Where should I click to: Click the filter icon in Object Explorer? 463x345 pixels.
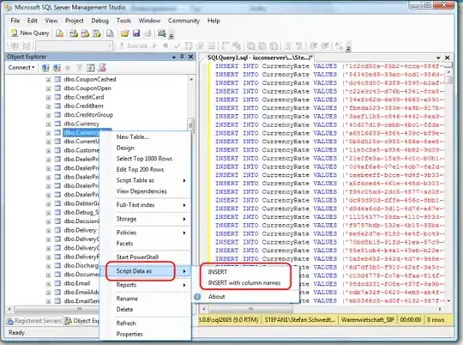coord(79,68)
